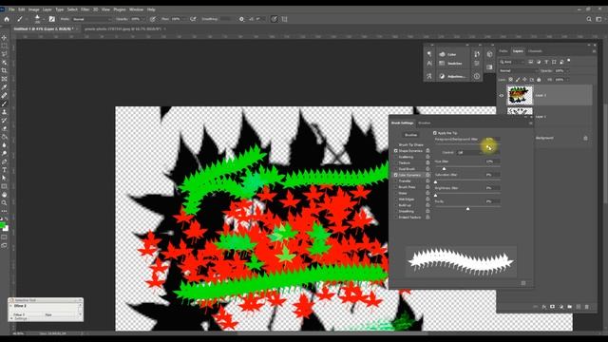Open the File menu

point(11,9)
